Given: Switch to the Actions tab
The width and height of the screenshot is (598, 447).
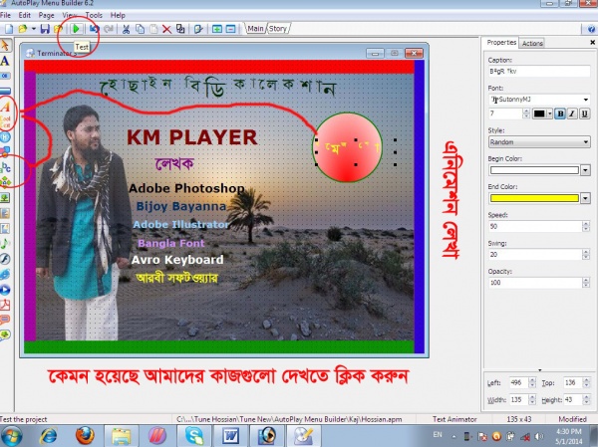Looking at the screenshot, I should [x=532, y=44].
